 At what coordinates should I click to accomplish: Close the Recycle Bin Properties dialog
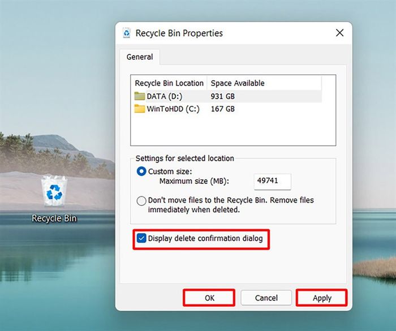pyautogui.click(x=339, y=33)
